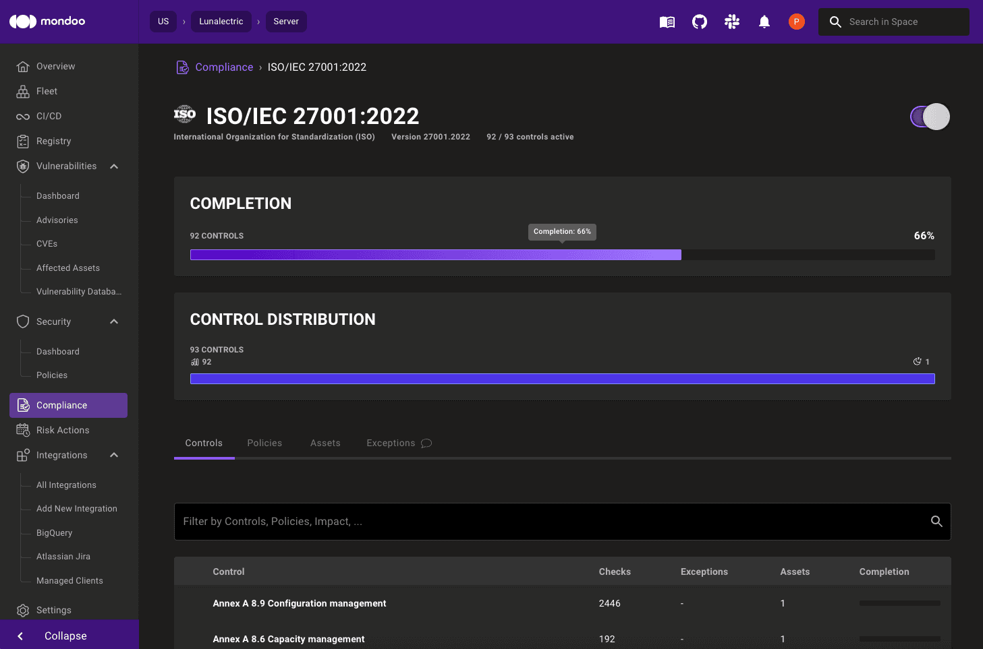Open the user avatar P menu
This screenshot has width=983, height=649.
[796, 22]
